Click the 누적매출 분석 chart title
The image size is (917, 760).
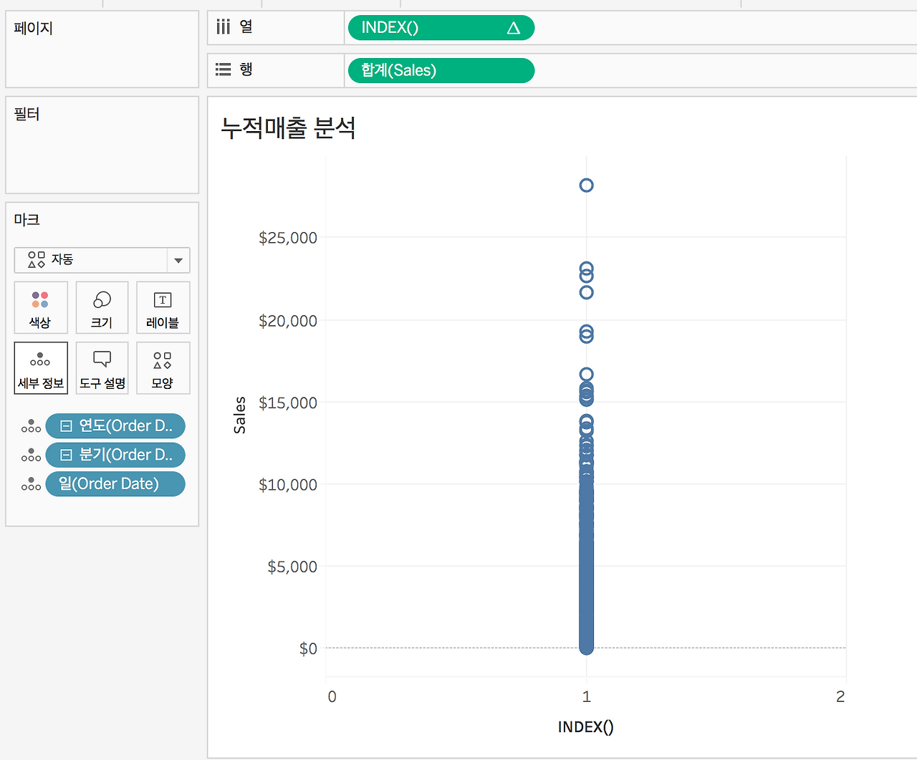point(288,128)
